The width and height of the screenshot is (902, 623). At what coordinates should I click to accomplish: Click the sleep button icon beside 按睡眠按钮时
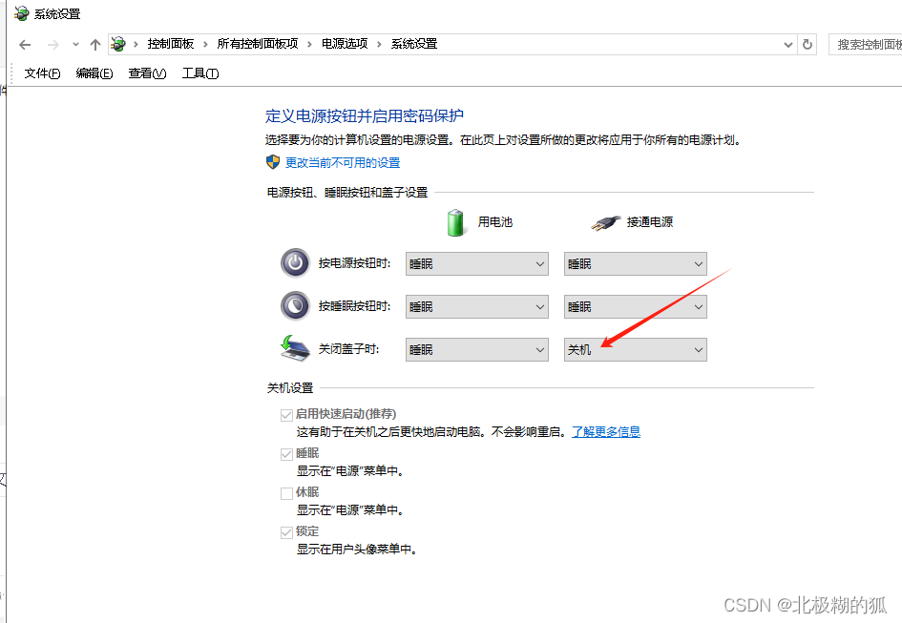(295, 306)
